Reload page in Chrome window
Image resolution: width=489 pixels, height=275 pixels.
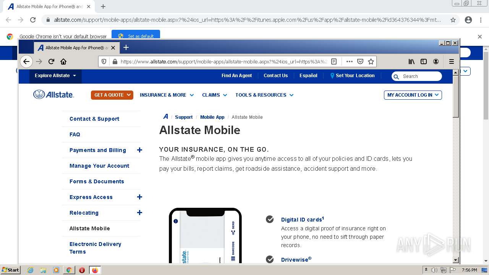coord(33,20)
